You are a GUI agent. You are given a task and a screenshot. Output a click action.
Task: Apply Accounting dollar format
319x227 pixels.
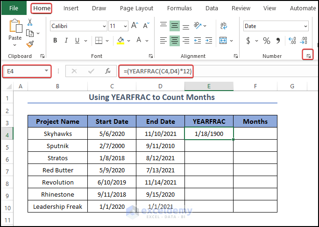[x=248, y=41]
